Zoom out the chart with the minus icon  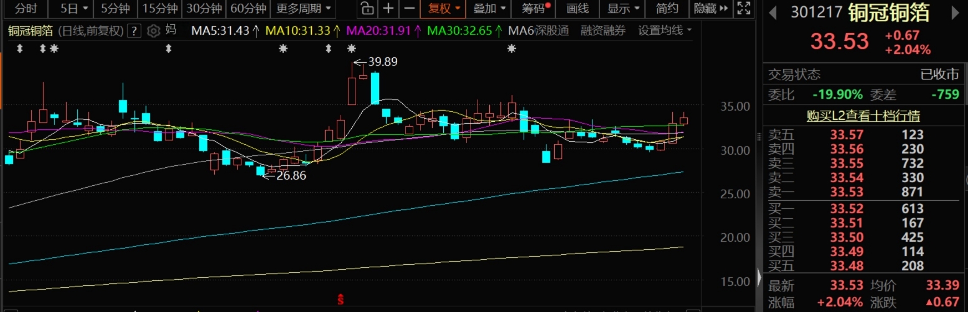tap(409, 9)
